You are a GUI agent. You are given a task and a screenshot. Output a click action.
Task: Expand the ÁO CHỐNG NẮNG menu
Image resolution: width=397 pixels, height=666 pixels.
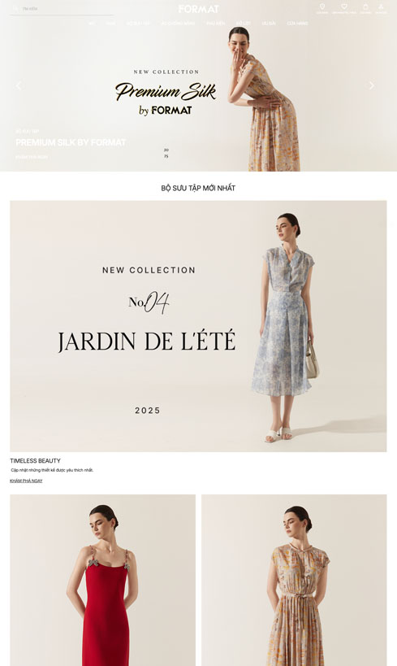178,24
